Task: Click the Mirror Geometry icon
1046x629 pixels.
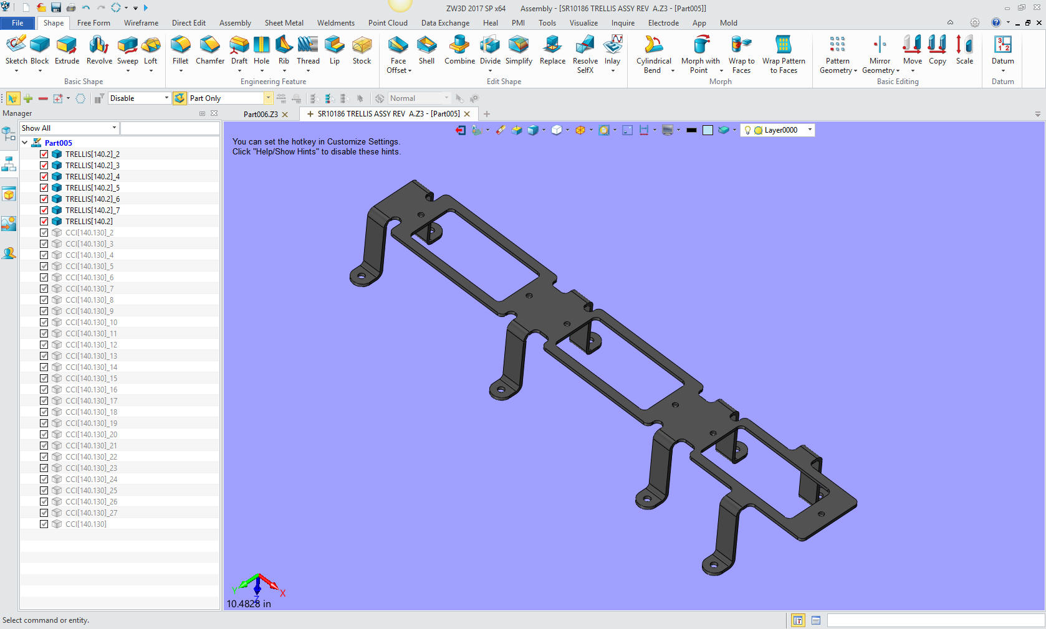Action: (x=880, y=45)
